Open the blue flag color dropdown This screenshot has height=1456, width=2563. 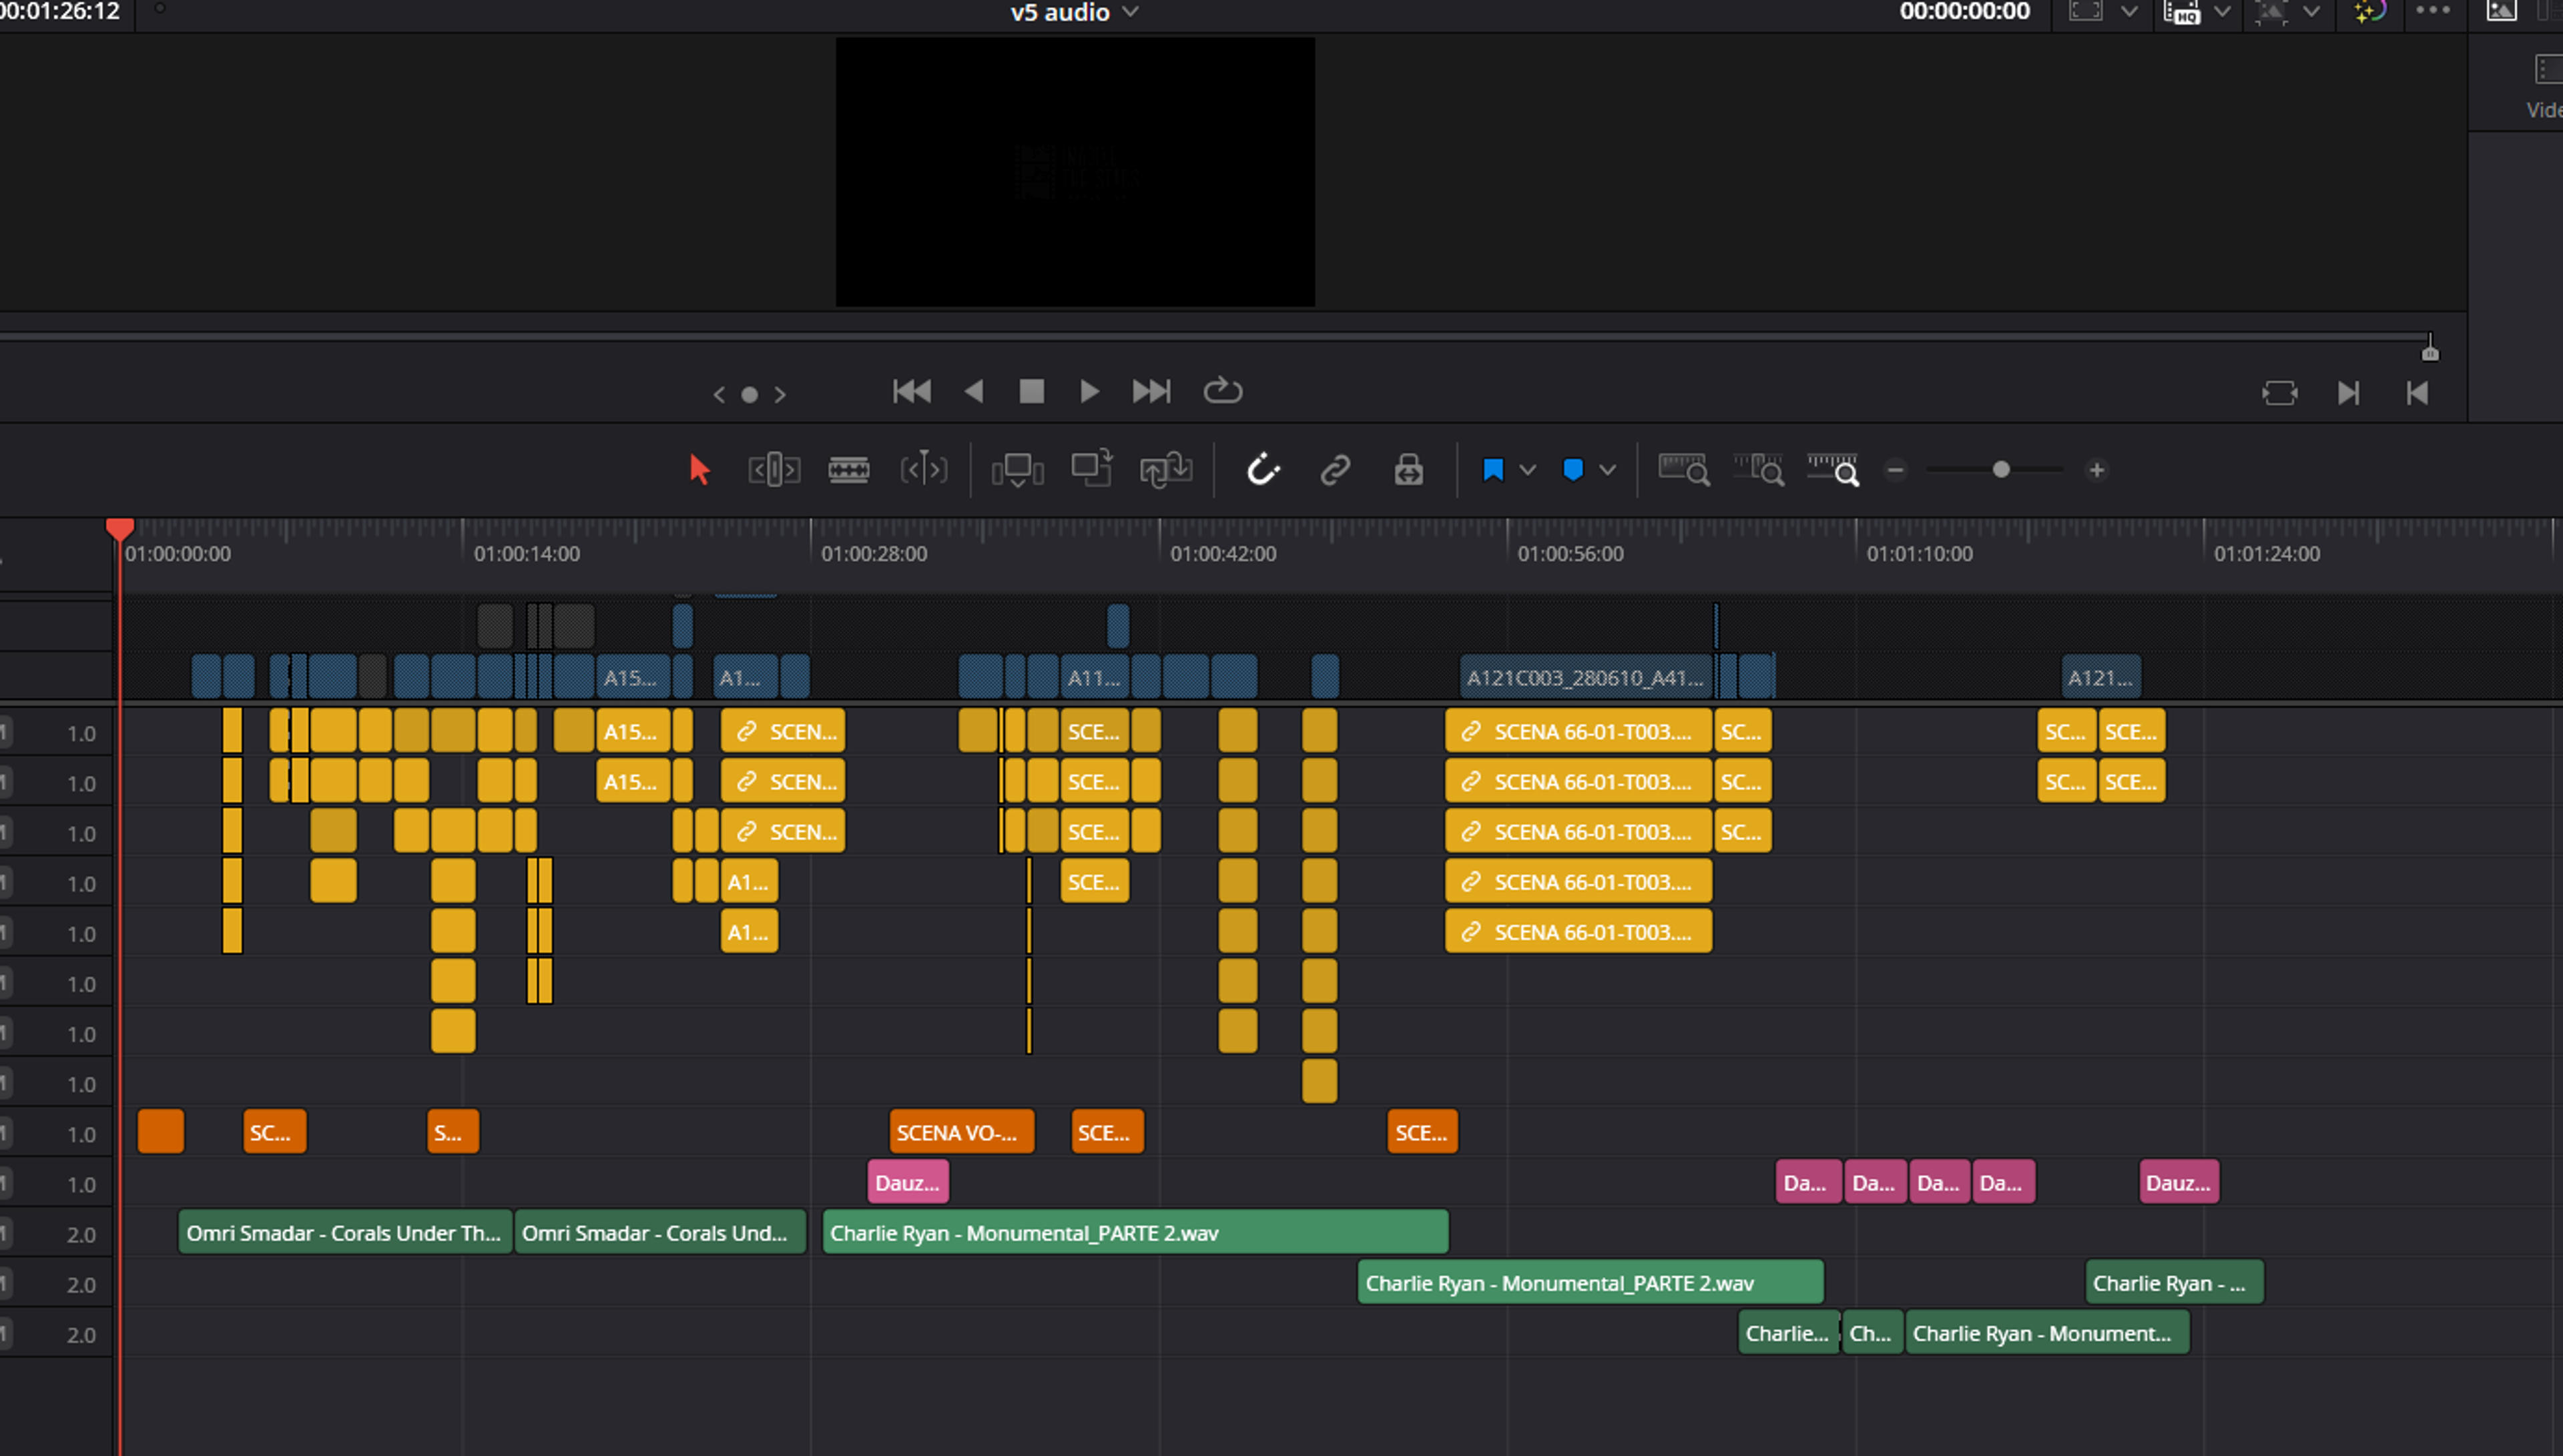(x=1527, y=470)
